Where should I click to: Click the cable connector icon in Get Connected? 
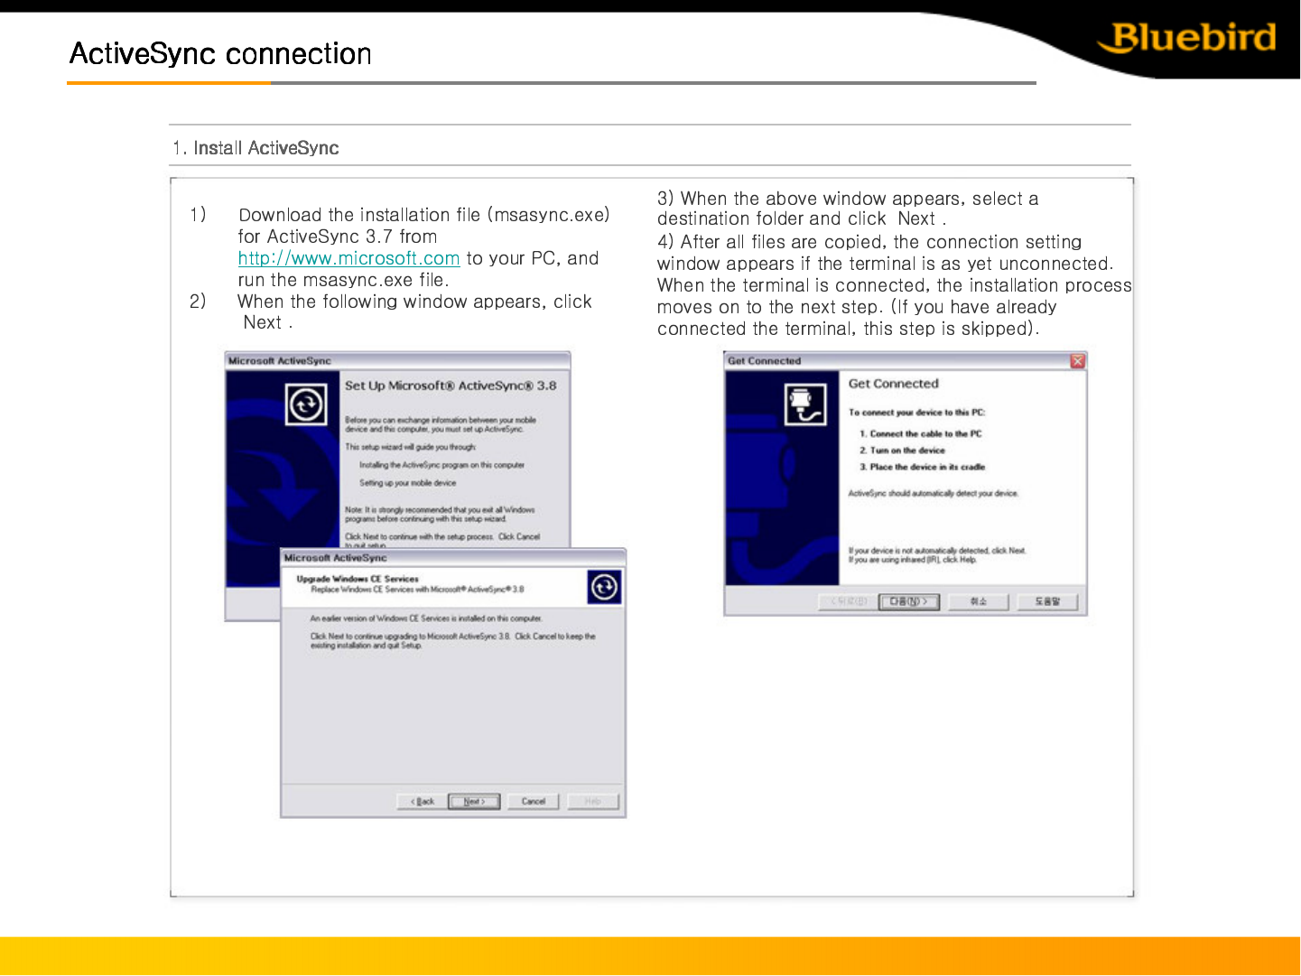[805, 404]
